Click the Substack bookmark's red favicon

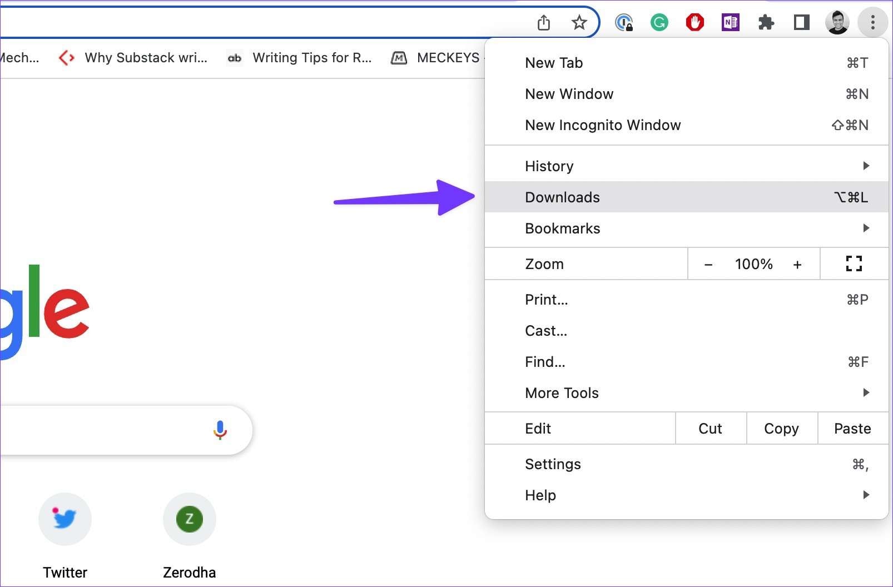[x=66, y=58]
